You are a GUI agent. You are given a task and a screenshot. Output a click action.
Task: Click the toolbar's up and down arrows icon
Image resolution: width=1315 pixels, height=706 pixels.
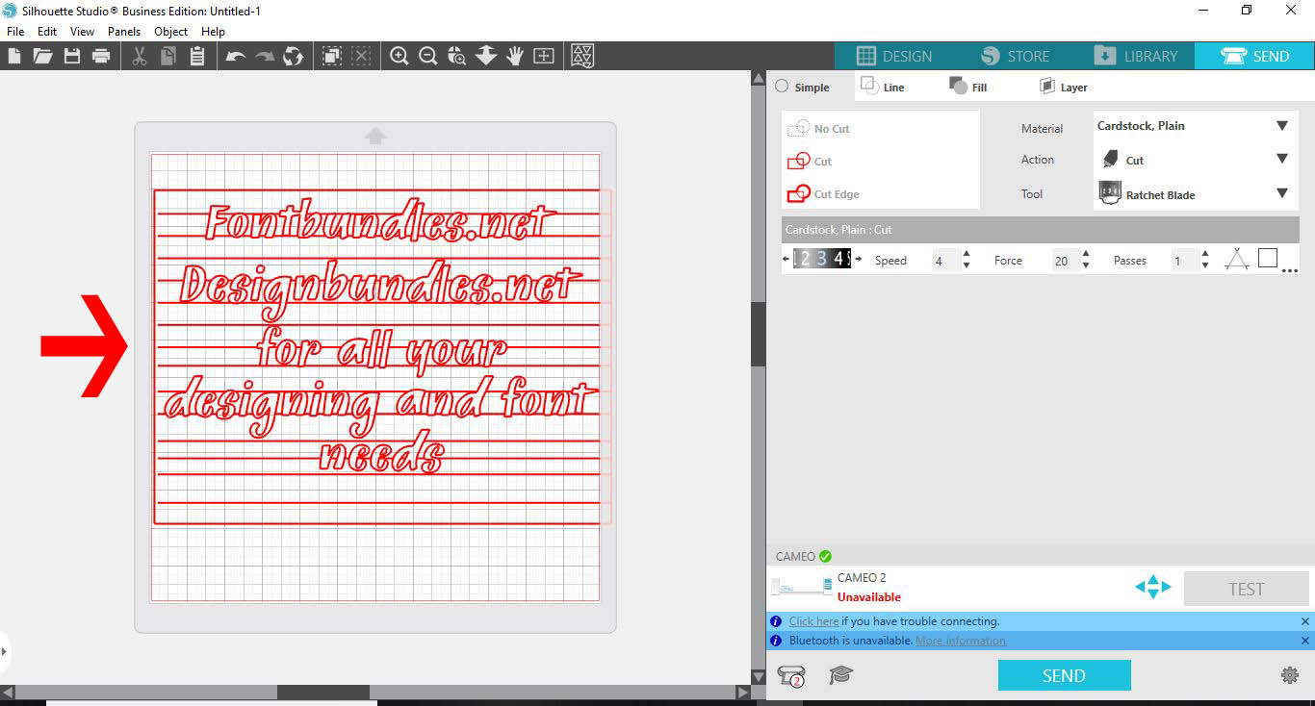(x=486, y=56)
